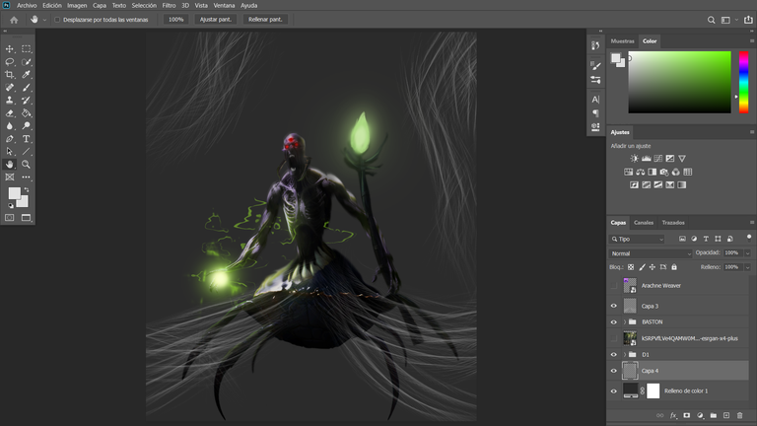
Task: Switch to the Canales tab
Action: coord(644,223)
